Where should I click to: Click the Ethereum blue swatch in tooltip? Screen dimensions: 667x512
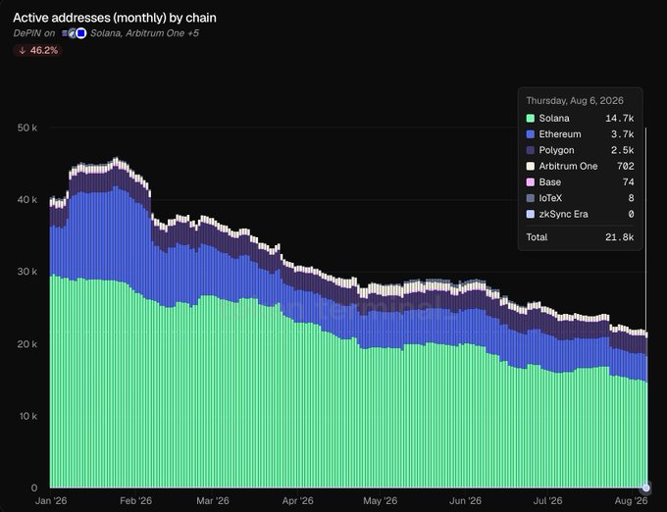[530, 134]
